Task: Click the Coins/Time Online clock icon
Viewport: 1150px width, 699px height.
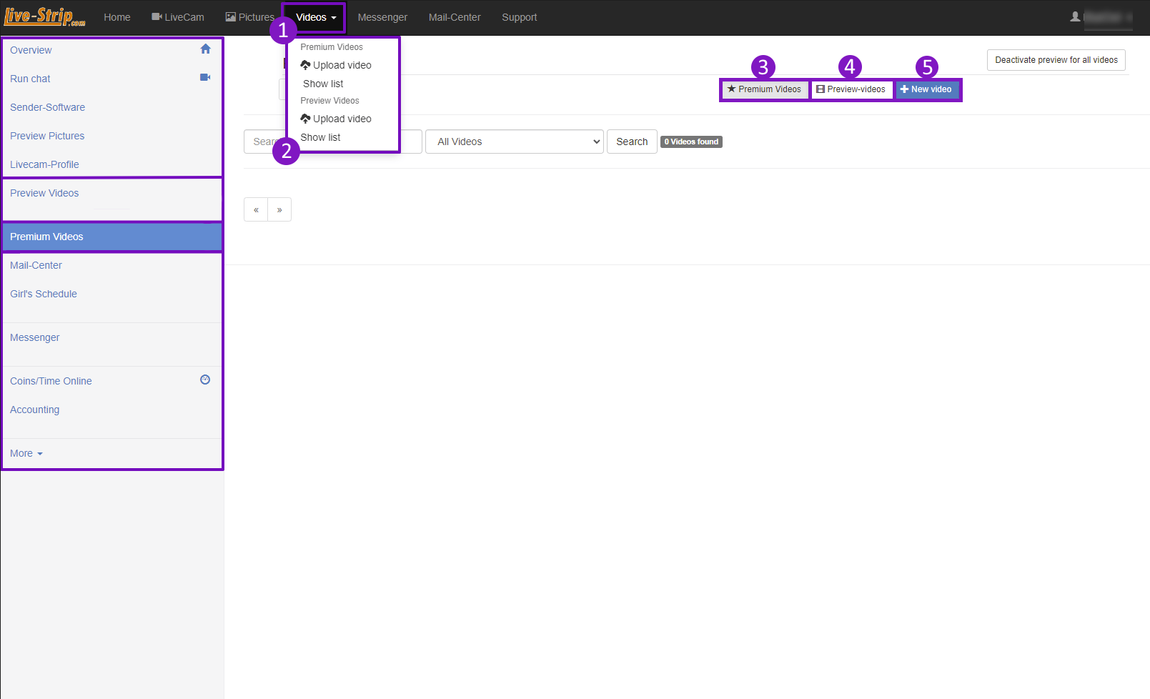Action: 205,380
